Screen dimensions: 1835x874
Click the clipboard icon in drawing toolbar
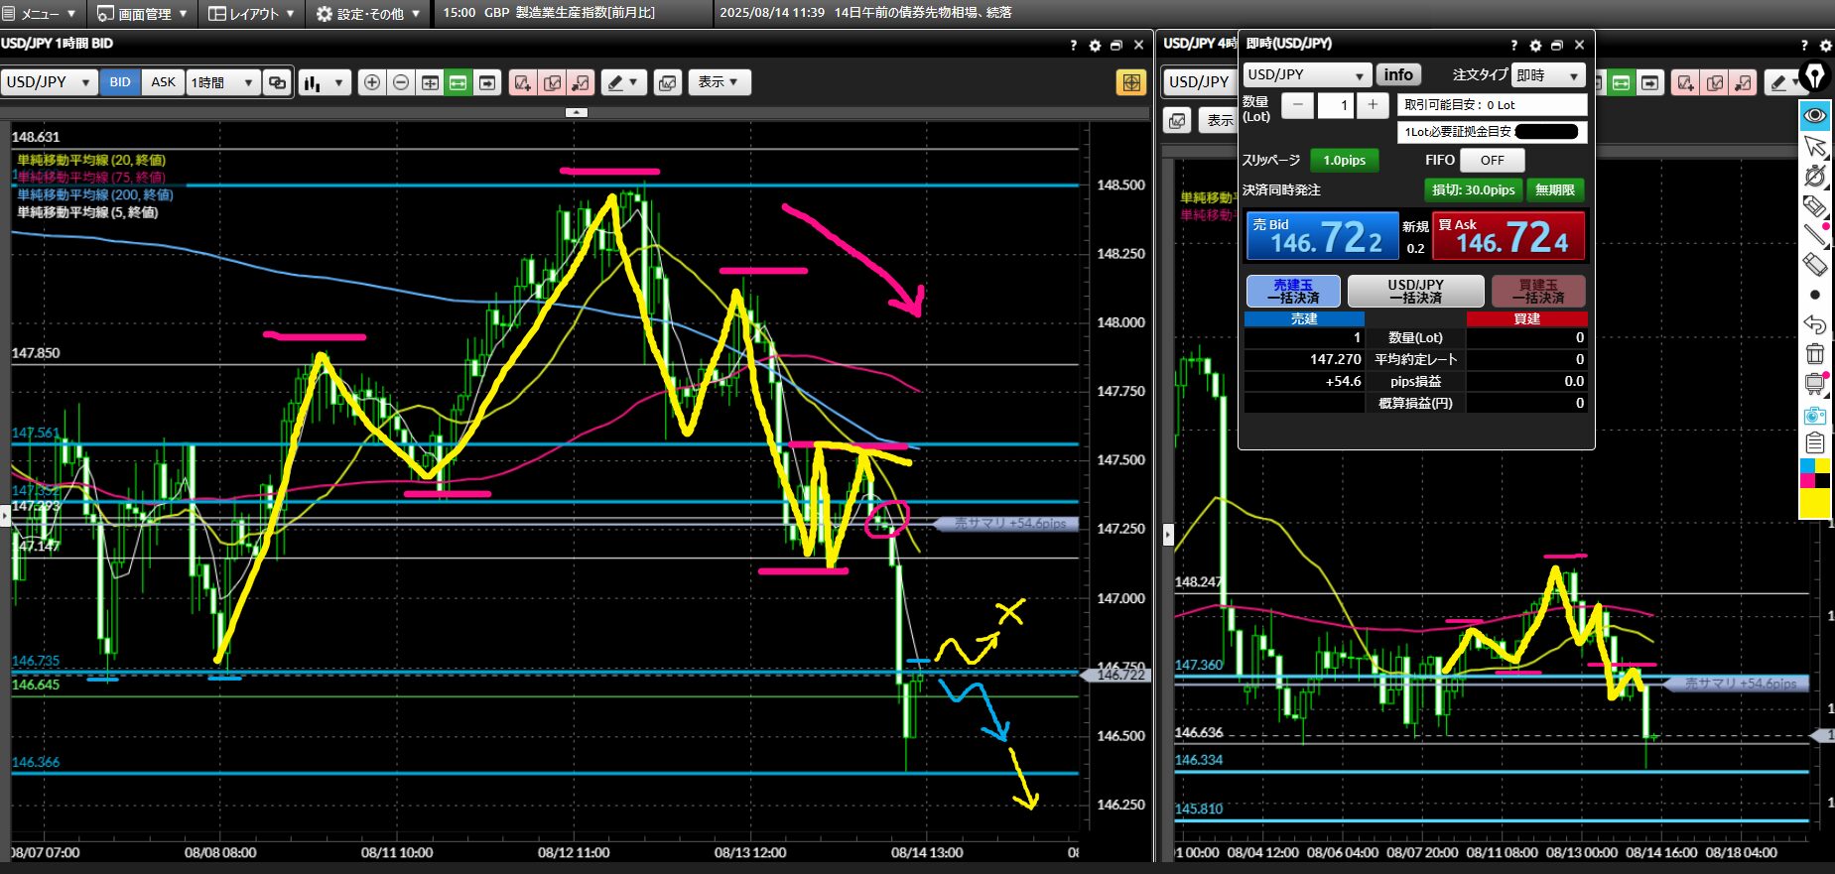pos(1815,443)
